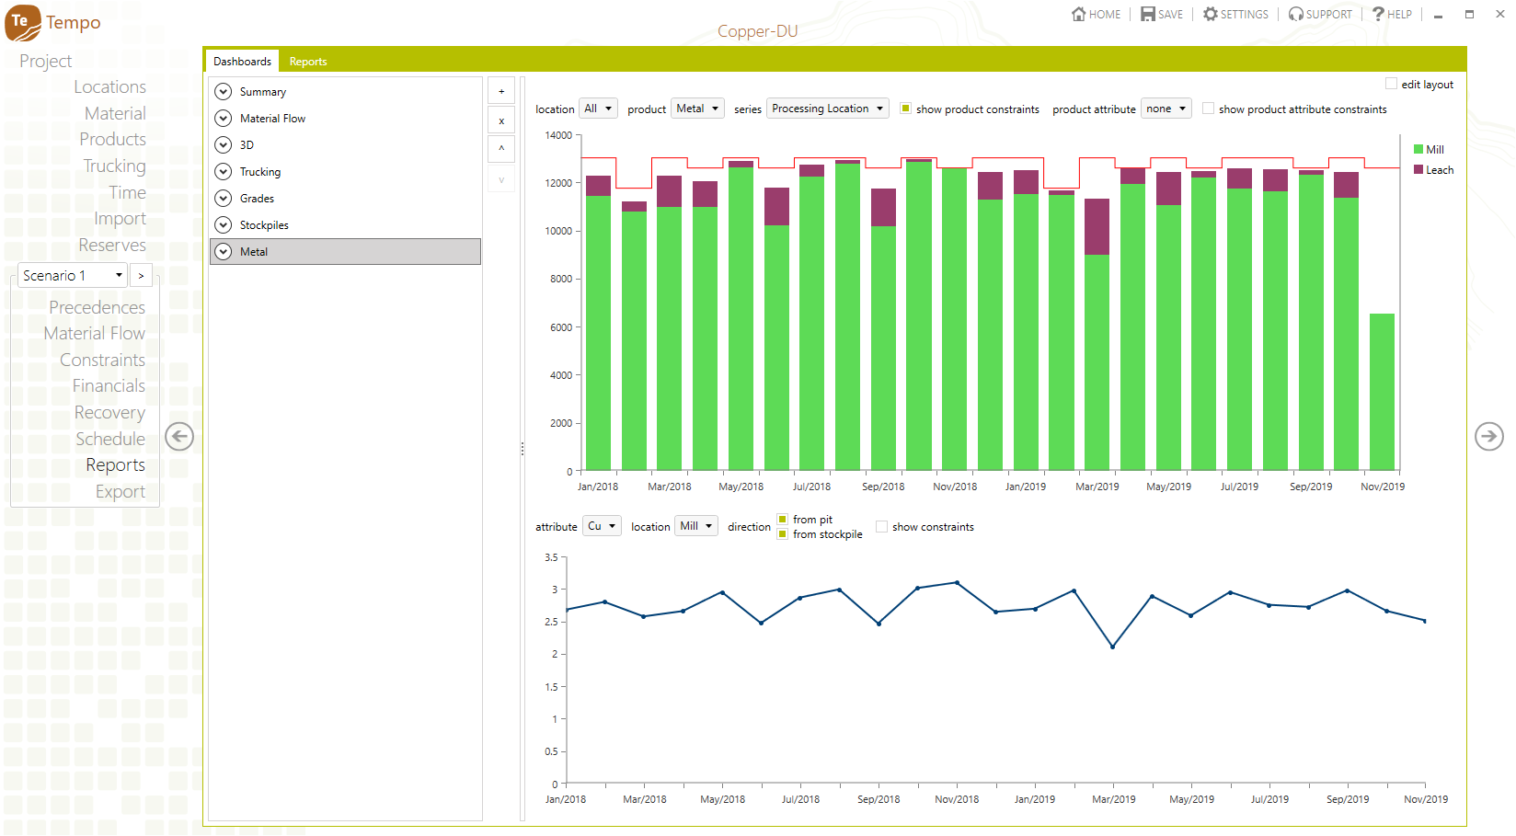Toggle the edit layout checkbox
Image resolution: width=1516 pixels, height=836 pixels.
pos(1391,84)
